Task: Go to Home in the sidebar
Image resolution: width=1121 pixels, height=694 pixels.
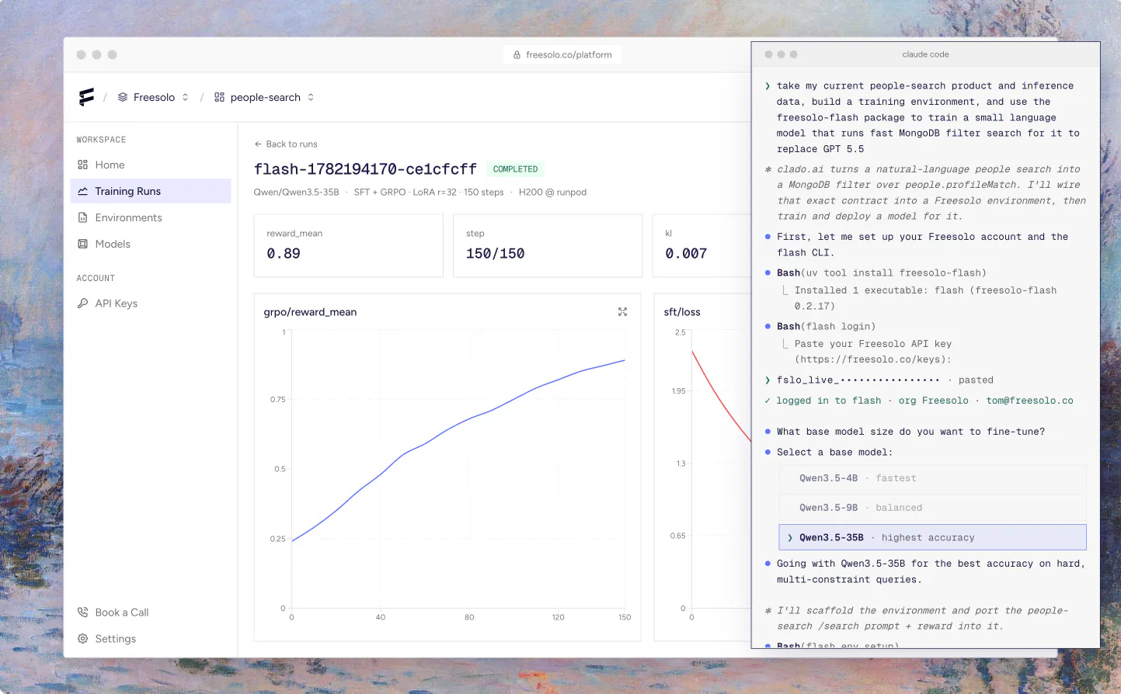Action: coord(151,165)
